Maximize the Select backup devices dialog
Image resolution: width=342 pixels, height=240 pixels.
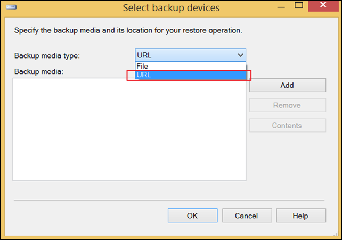pos(299,5)
